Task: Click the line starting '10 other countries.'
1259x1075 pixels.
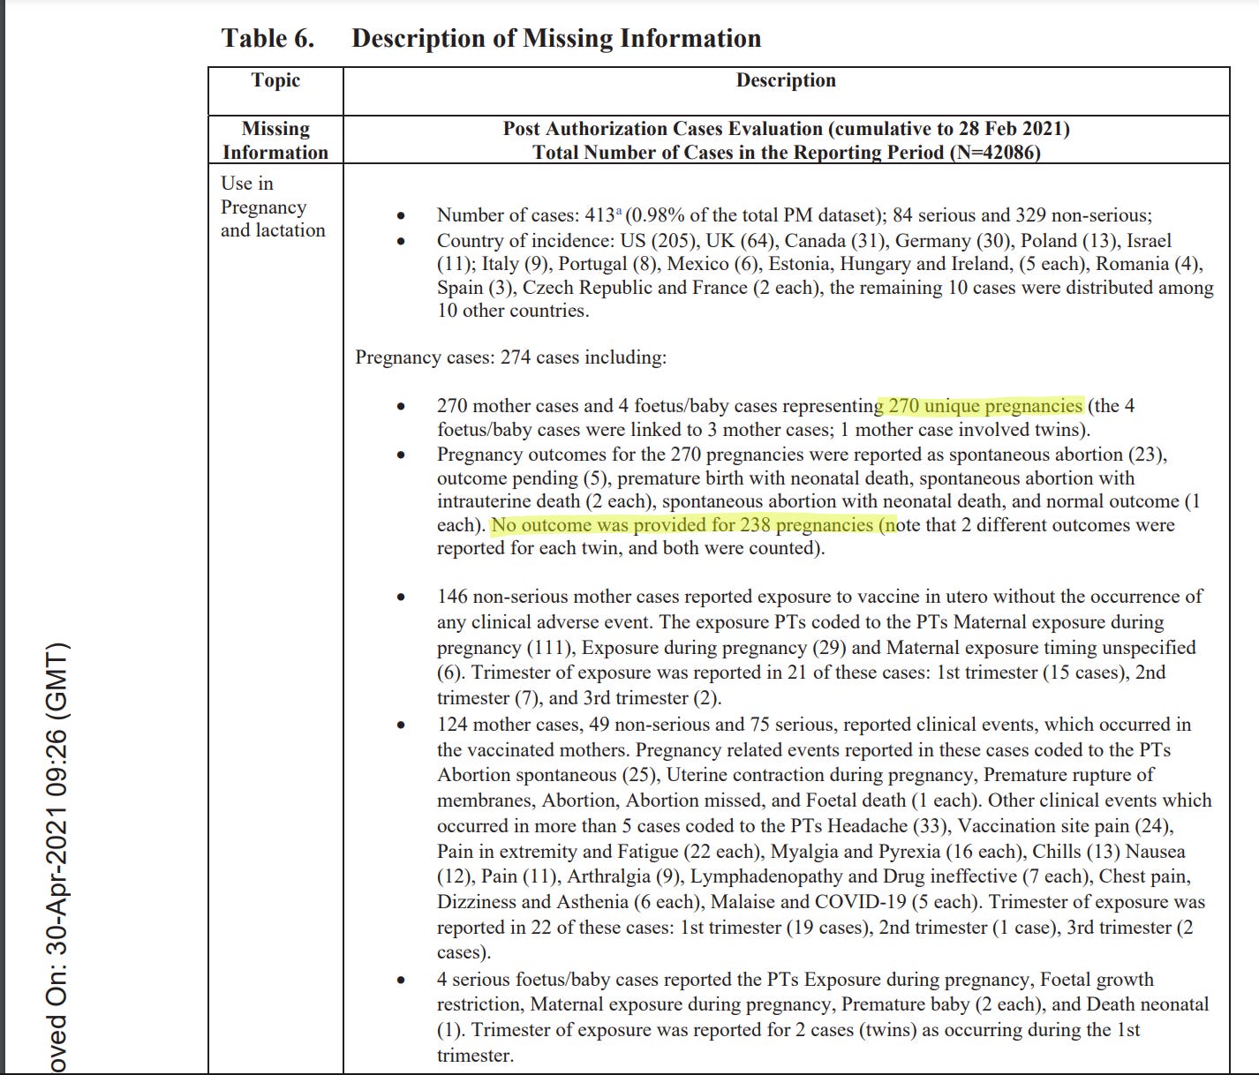Action: tap(513, 311)
